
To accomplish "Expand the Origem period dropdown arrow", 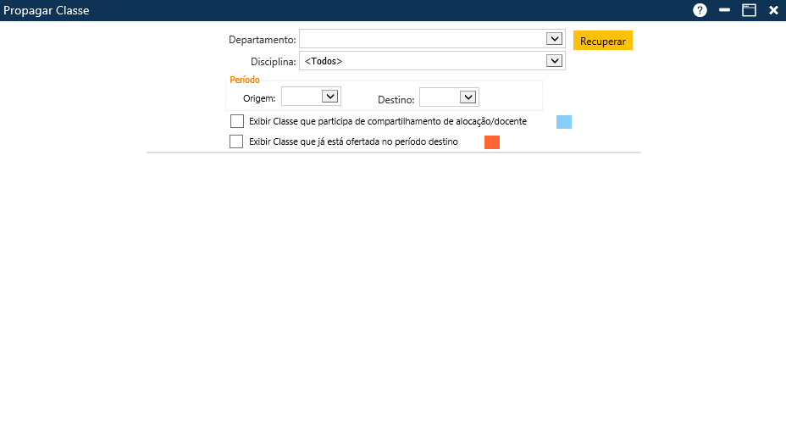I will (329, 97).
